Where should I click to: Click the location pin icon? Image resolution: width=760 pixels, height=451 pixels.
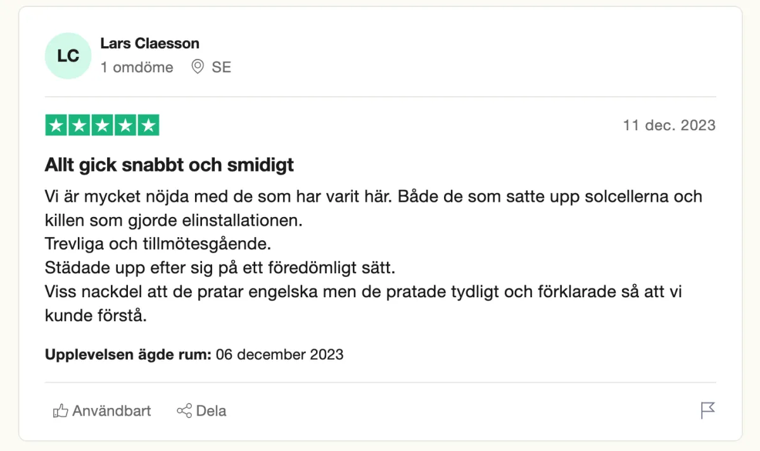pos(198,67)
